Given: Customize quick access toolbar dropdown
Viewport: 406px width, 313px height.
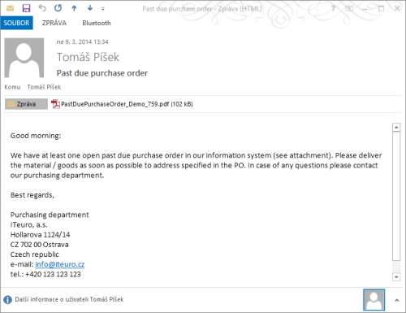Looking at the screenshot, I should [x=103, y=9].
